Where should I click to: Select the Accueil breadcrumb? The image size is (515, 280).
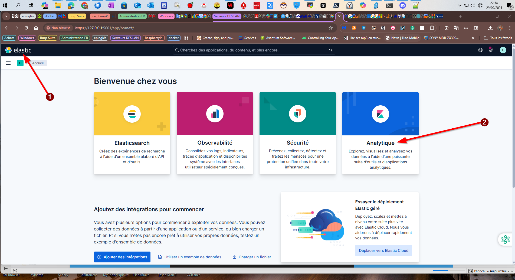click(x=38, y=63)
